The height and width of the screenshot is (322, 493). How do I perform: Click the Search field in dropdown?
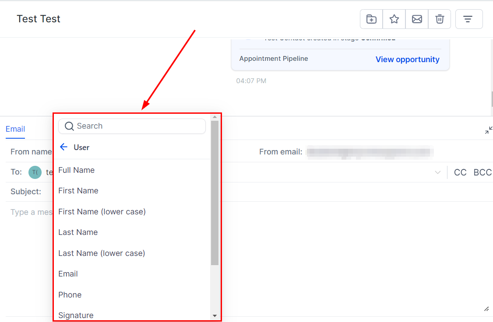coord(132,126)
